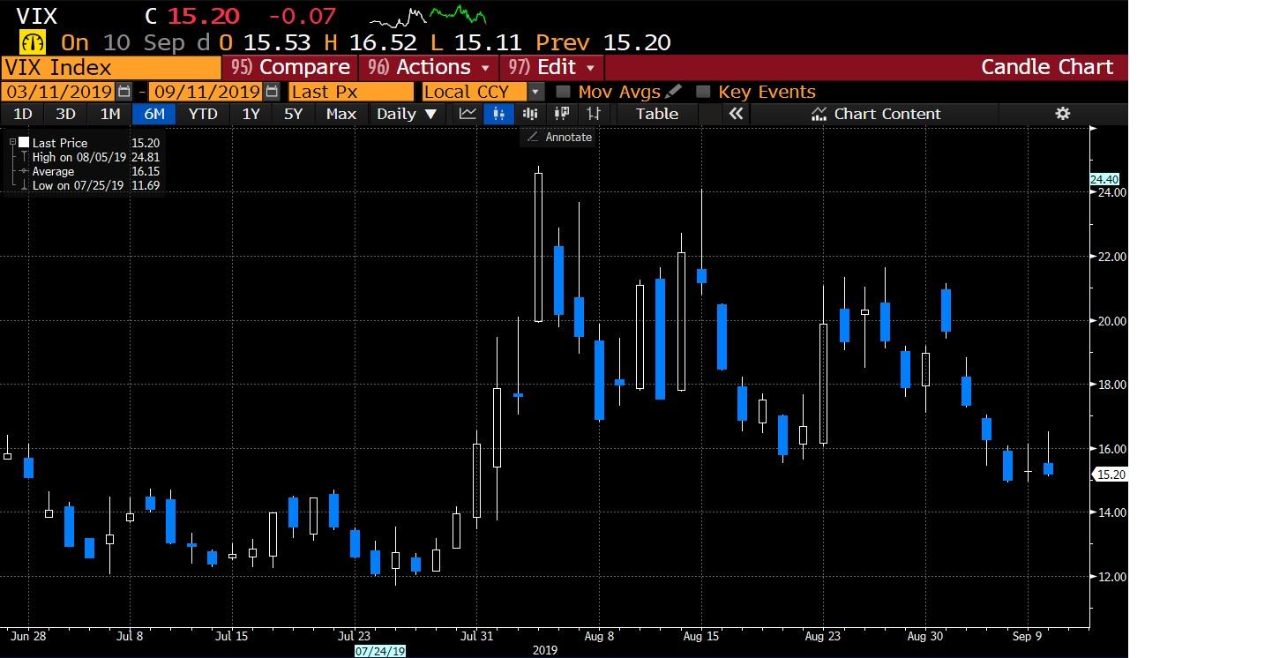Click the end date field 09/11/2019
This screenshot has width=1272, height=658.
pyautogui.click(x=206, y=92)
